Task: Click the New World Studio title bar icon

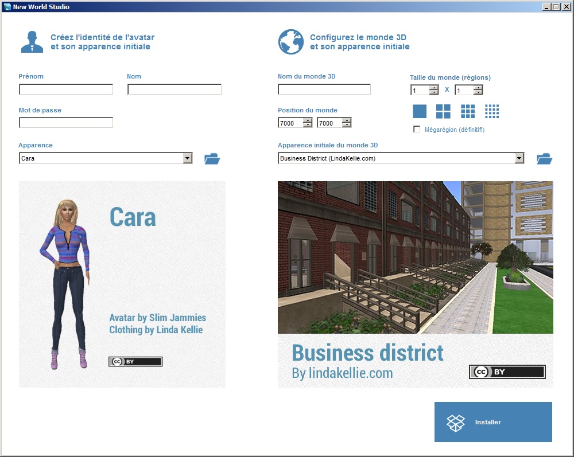Action: pos(7,6)
